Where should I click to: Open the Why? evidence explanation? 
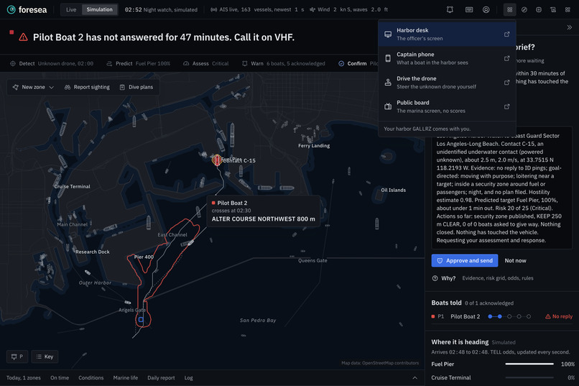(483, 278)
